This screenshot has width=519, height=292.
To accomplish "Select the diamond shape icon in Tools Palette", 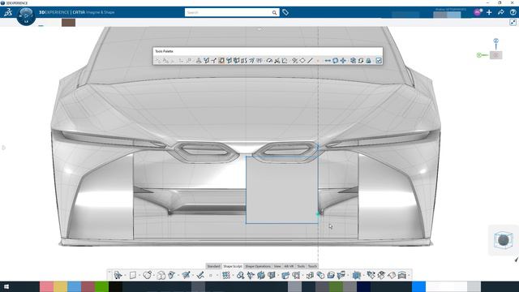I will pos(302,61).
